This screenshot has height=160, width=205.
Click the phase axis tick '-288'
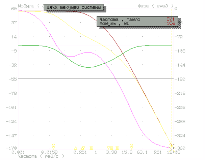click(180, 122)
